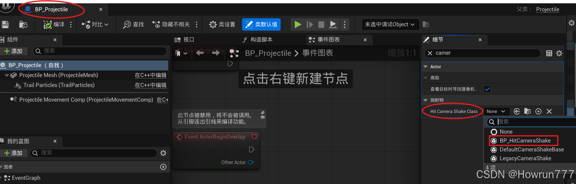Click the gear icon at the top right

click(x=572, y=23)
